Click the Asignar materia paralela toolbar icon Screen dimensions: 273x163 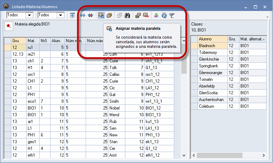[x=101, y=15]
